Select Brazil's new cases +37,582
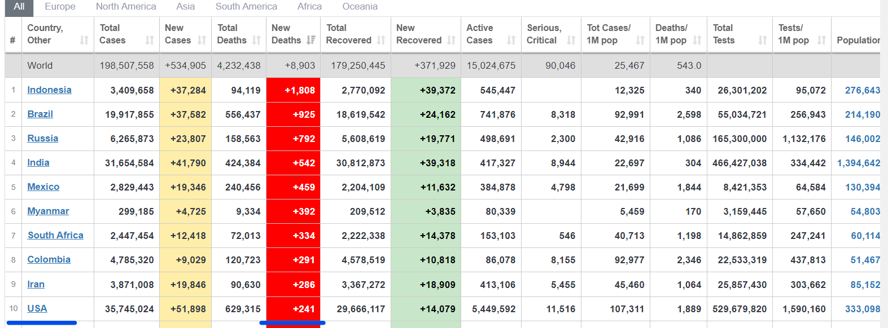 coord(186,114)
